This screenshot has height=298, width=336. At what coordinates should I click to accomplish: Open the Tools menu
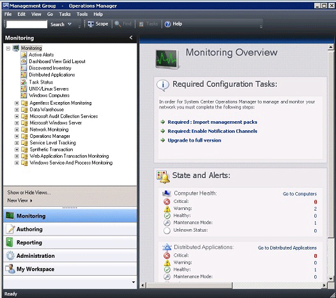82,14
